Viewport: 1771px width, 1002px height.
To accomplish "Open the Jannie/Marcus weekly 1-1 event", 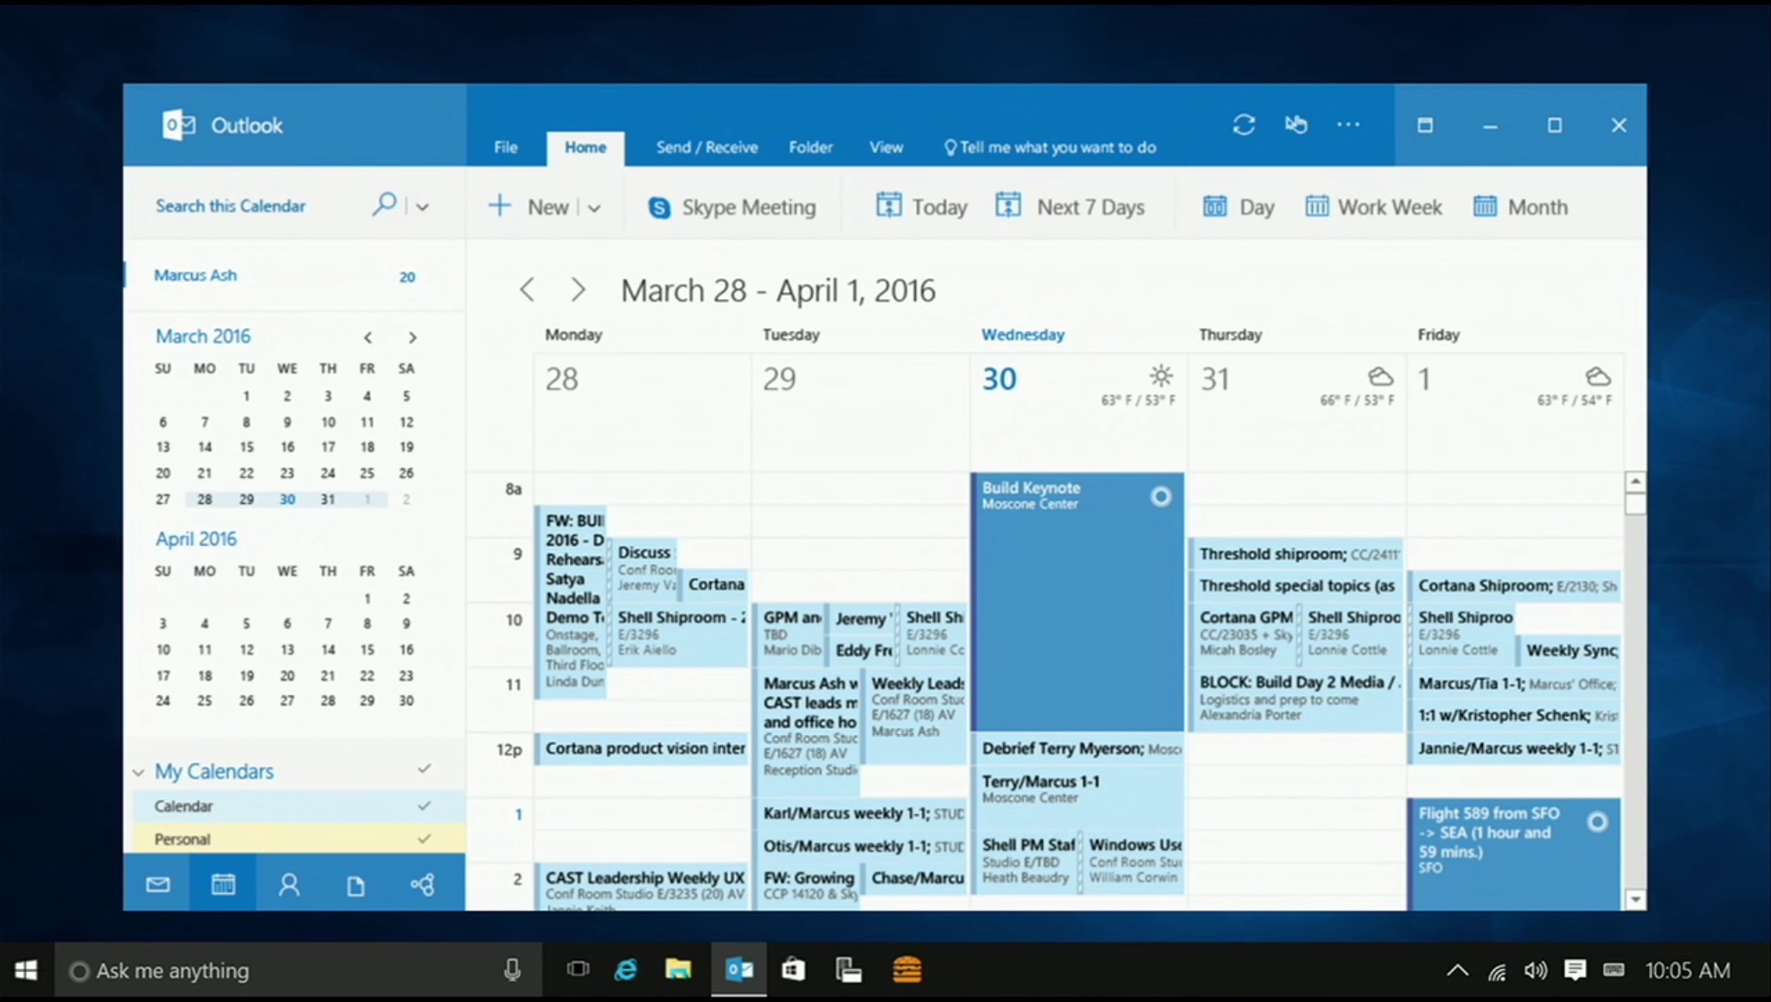I will (1515, 749).
